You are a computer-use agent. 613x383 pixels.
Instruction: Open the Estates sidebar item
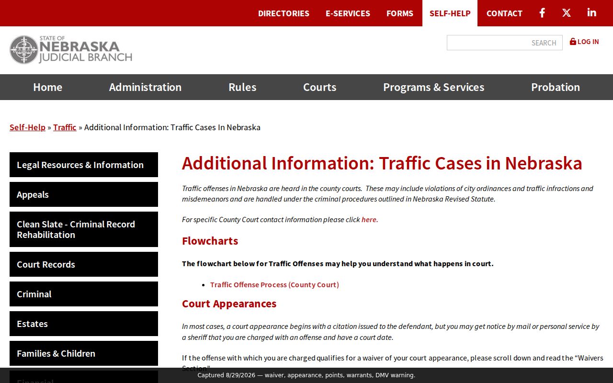click(x=84, y=324)
